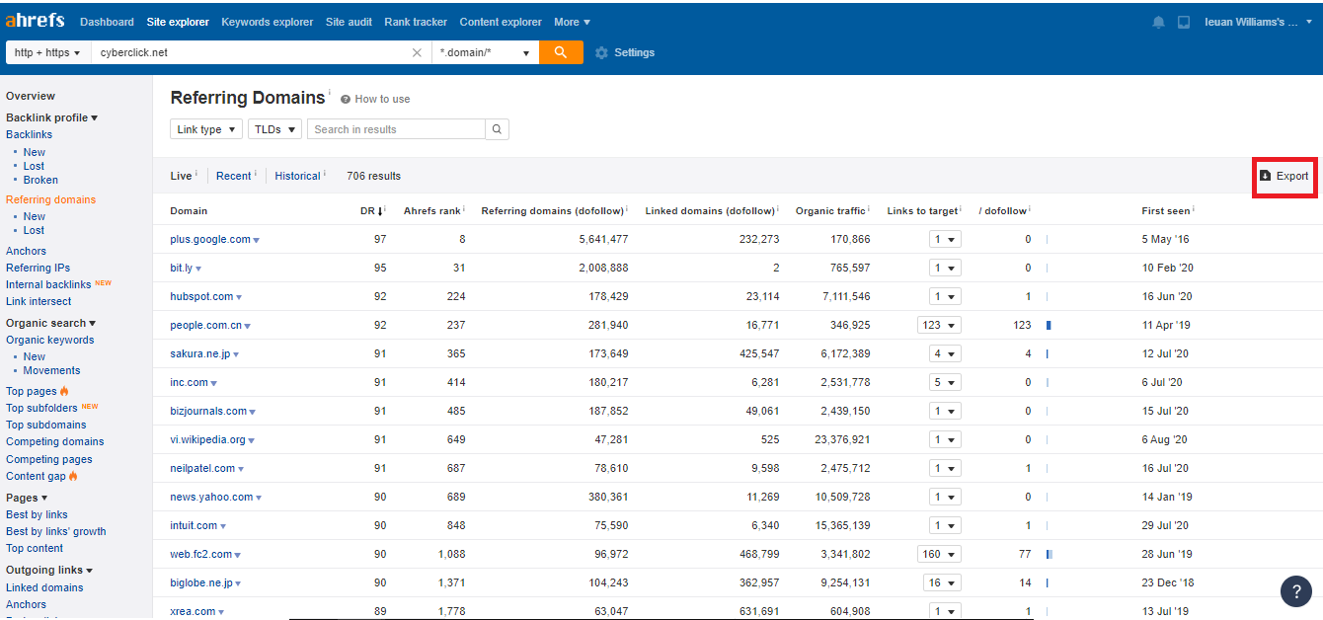
Task: Open the help question mark bubble
Action: [1296, 590]
